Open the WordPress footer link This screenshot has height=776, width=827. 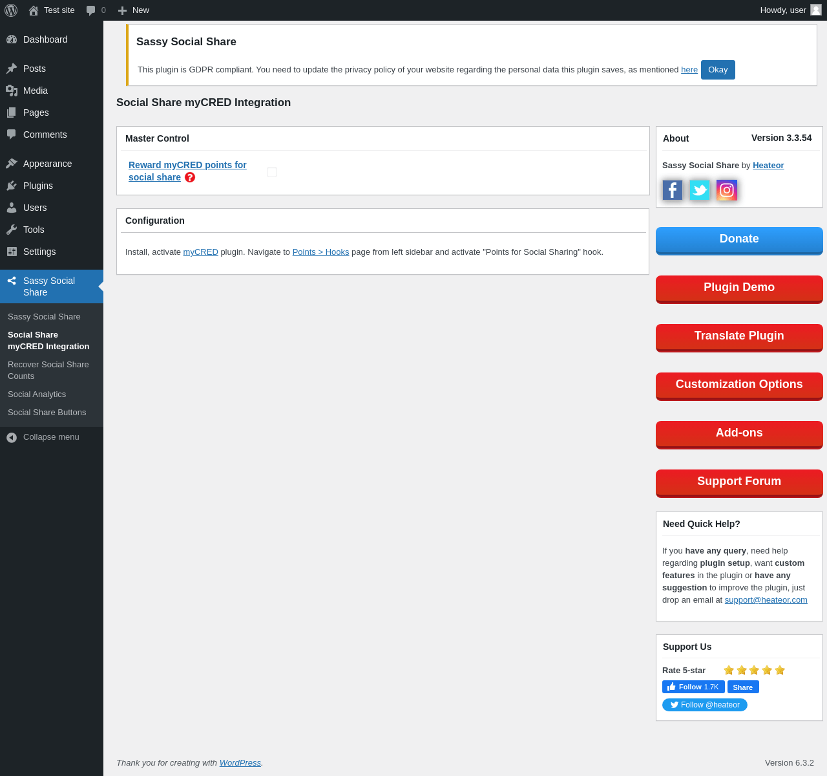click(x=240, y=763)
